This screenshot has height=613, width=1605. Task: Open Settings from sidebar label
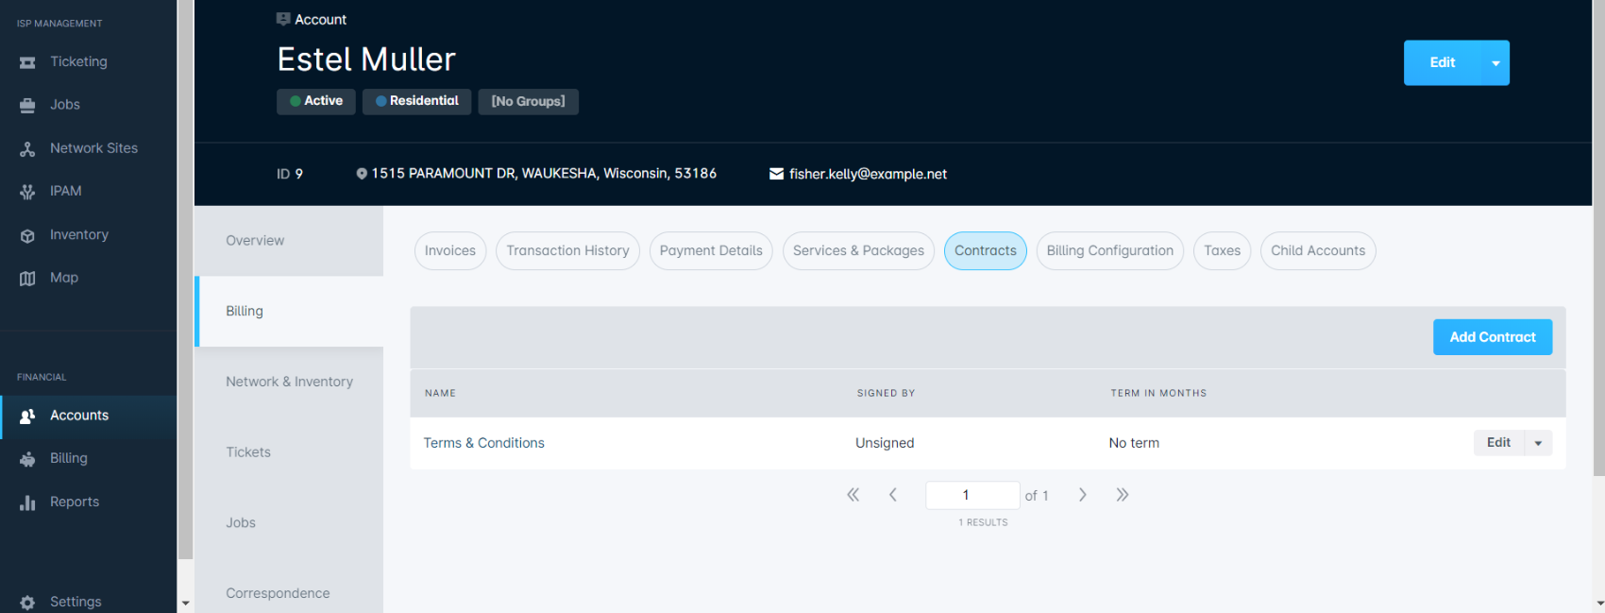tap(76, 603)
